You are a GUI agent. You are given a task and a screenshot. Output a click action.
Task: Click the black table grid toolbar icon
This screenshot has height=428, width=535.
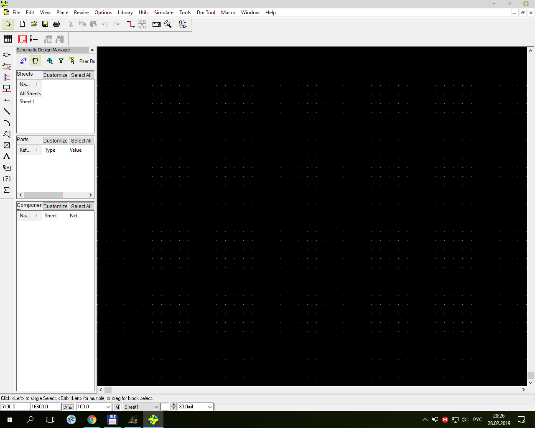coord(8,39)
